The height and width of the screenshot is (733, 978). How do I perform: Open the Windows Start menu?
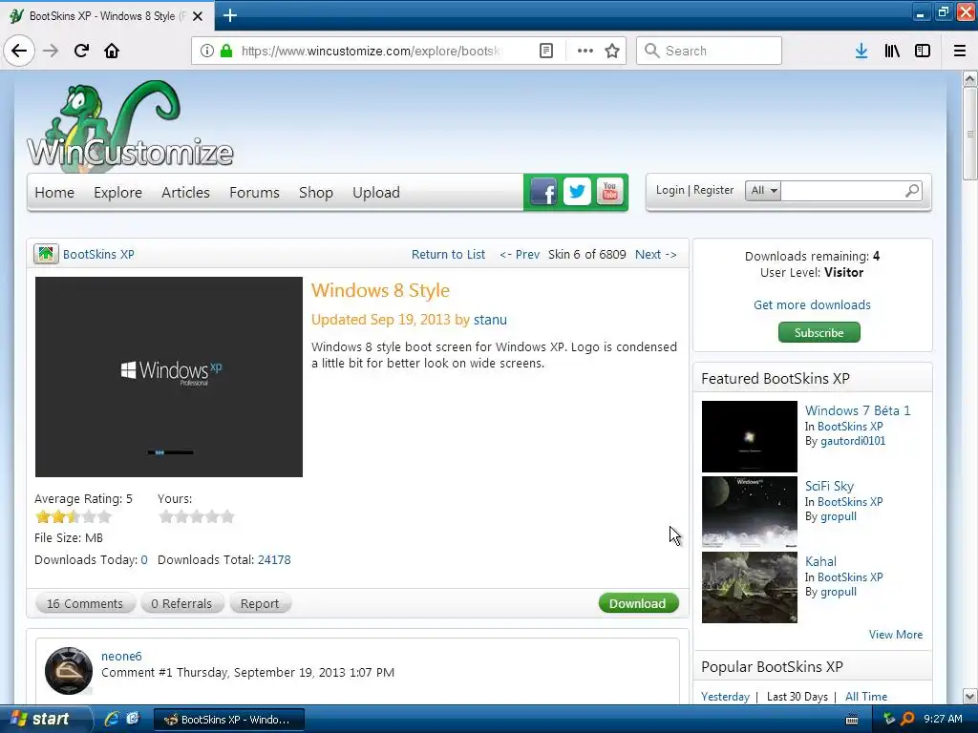[45, 719]
